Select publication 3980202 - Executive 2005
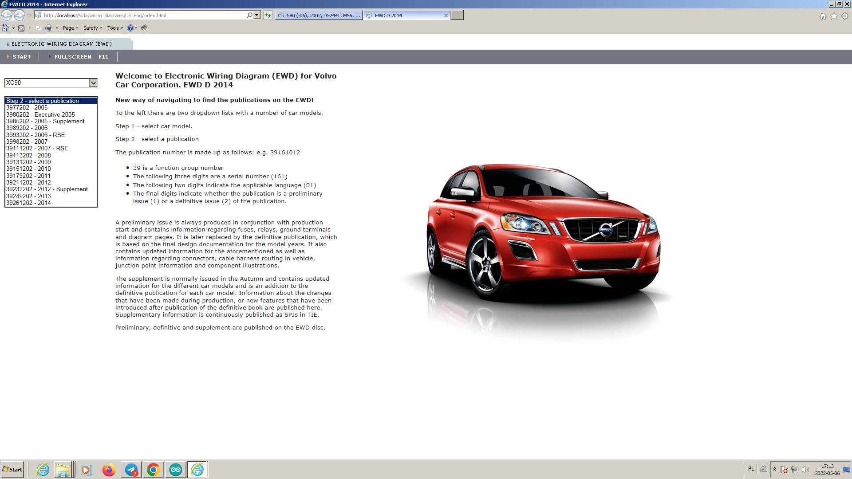The width and height of the screenshot is (852, 479). point(40,114)
